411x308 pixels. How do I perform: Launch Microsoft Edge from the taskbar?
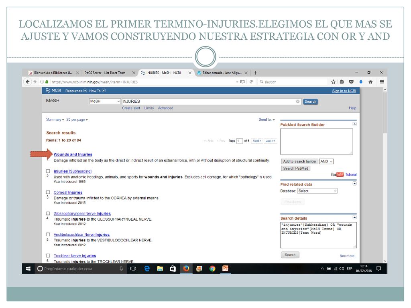(147, 268)
